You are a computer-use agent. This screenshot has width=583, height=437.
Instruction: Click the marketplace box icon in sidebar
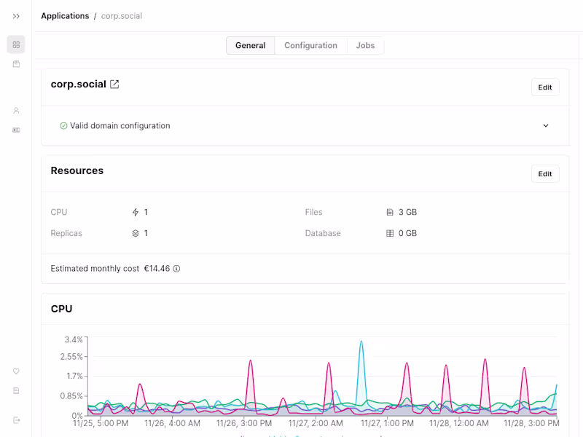pyautogui.click(x=15, y=64)
